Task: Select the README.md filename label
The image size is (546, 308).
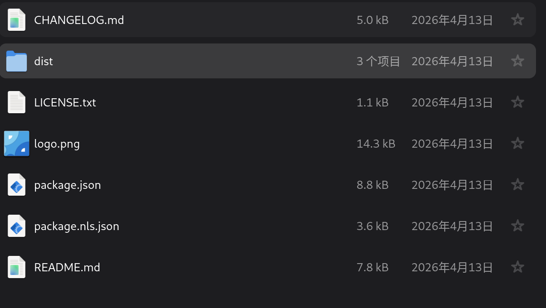Action: (x=67, y=267)
